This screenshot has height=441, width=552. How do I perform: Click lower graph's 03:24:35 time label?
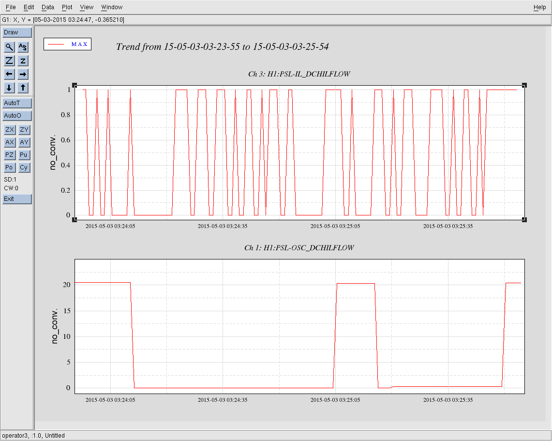coord(223,400)
